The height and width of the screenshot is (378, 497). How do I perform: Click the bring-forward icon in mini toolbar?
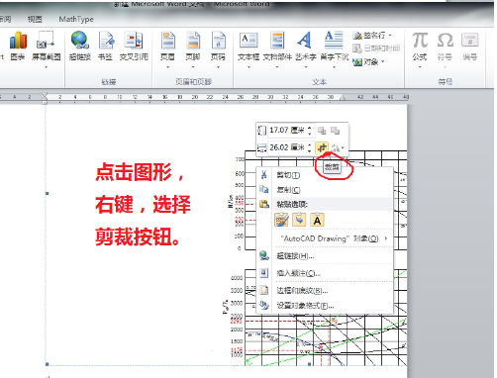pyautogui.click(x=322, y=131)
